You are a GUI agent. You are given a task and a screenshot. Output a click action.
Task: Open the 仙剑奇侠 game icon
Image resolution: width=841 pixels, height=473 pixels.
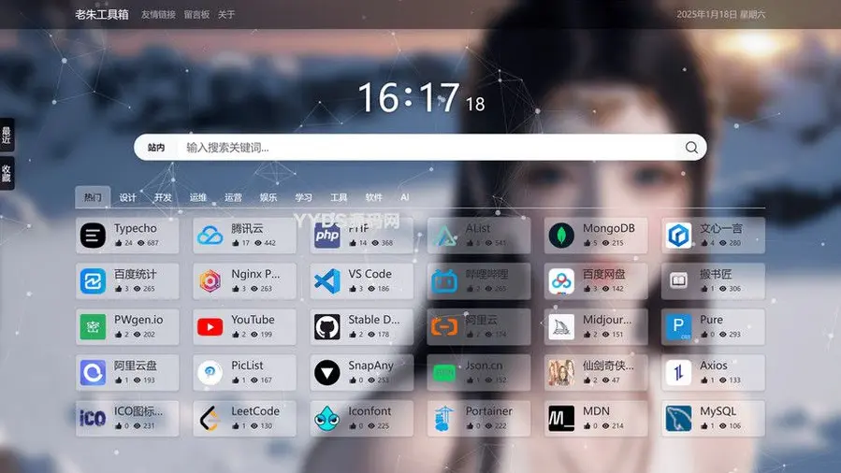[x=561, y=373]
